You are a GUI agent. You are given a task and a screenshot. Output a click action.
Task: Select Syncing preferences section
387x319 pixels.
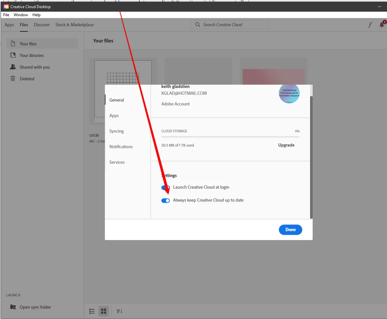pyautogui.click(x=117, y=131)
